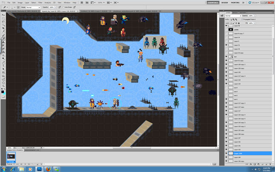Open the pencil Mode dropdown set to Normal
275x172 pixels.
point(33,7)
